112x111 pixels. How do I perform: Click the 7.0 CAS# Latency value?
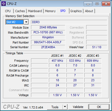pos(75,65)
